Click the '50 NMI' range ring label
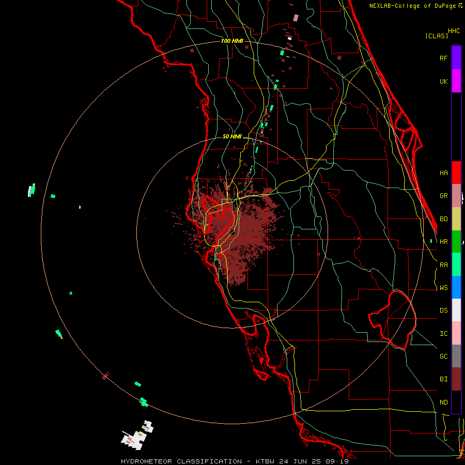Viewport: 465px width, 465px height. pyautogui.click(x=232, y=137)
